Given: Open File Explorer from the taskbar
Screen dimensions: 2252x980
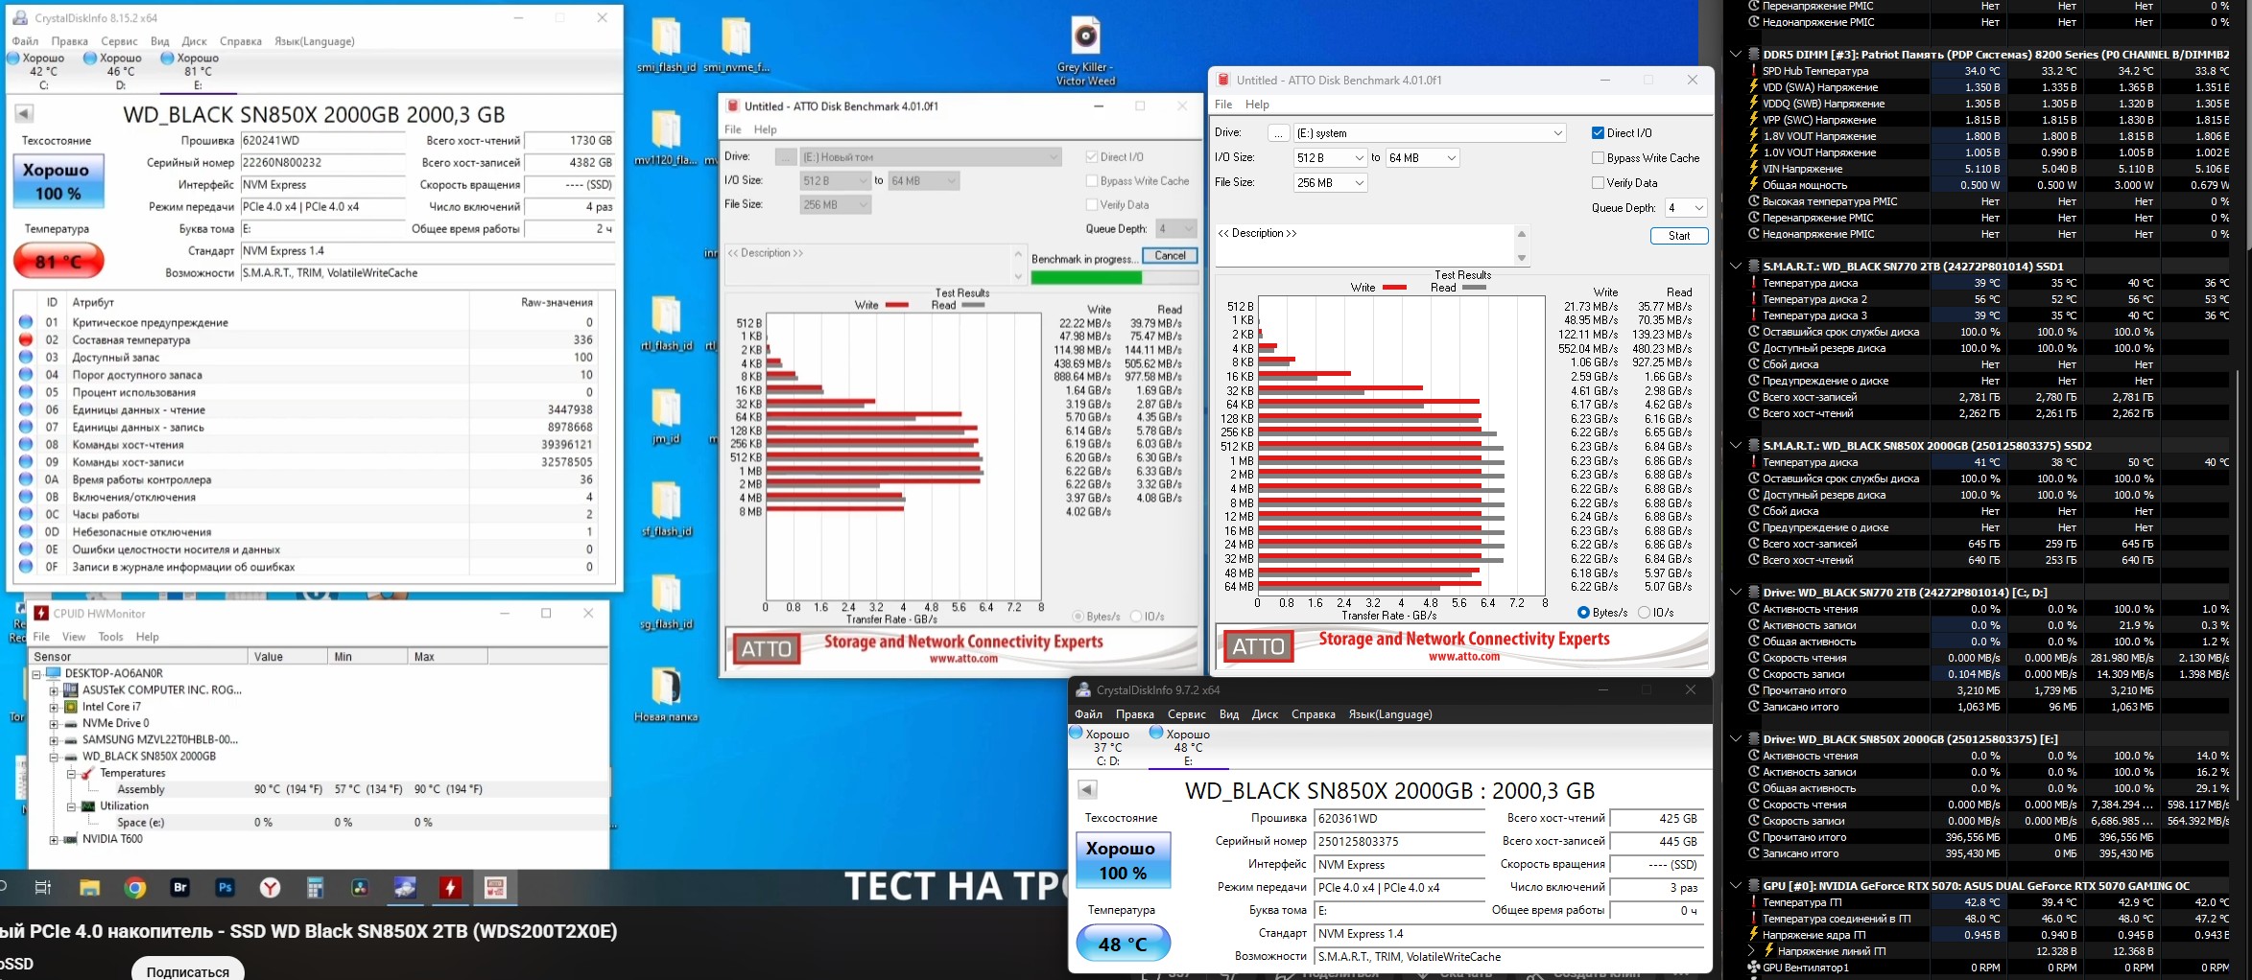Looking at the screenshot, I should [90, 888].
